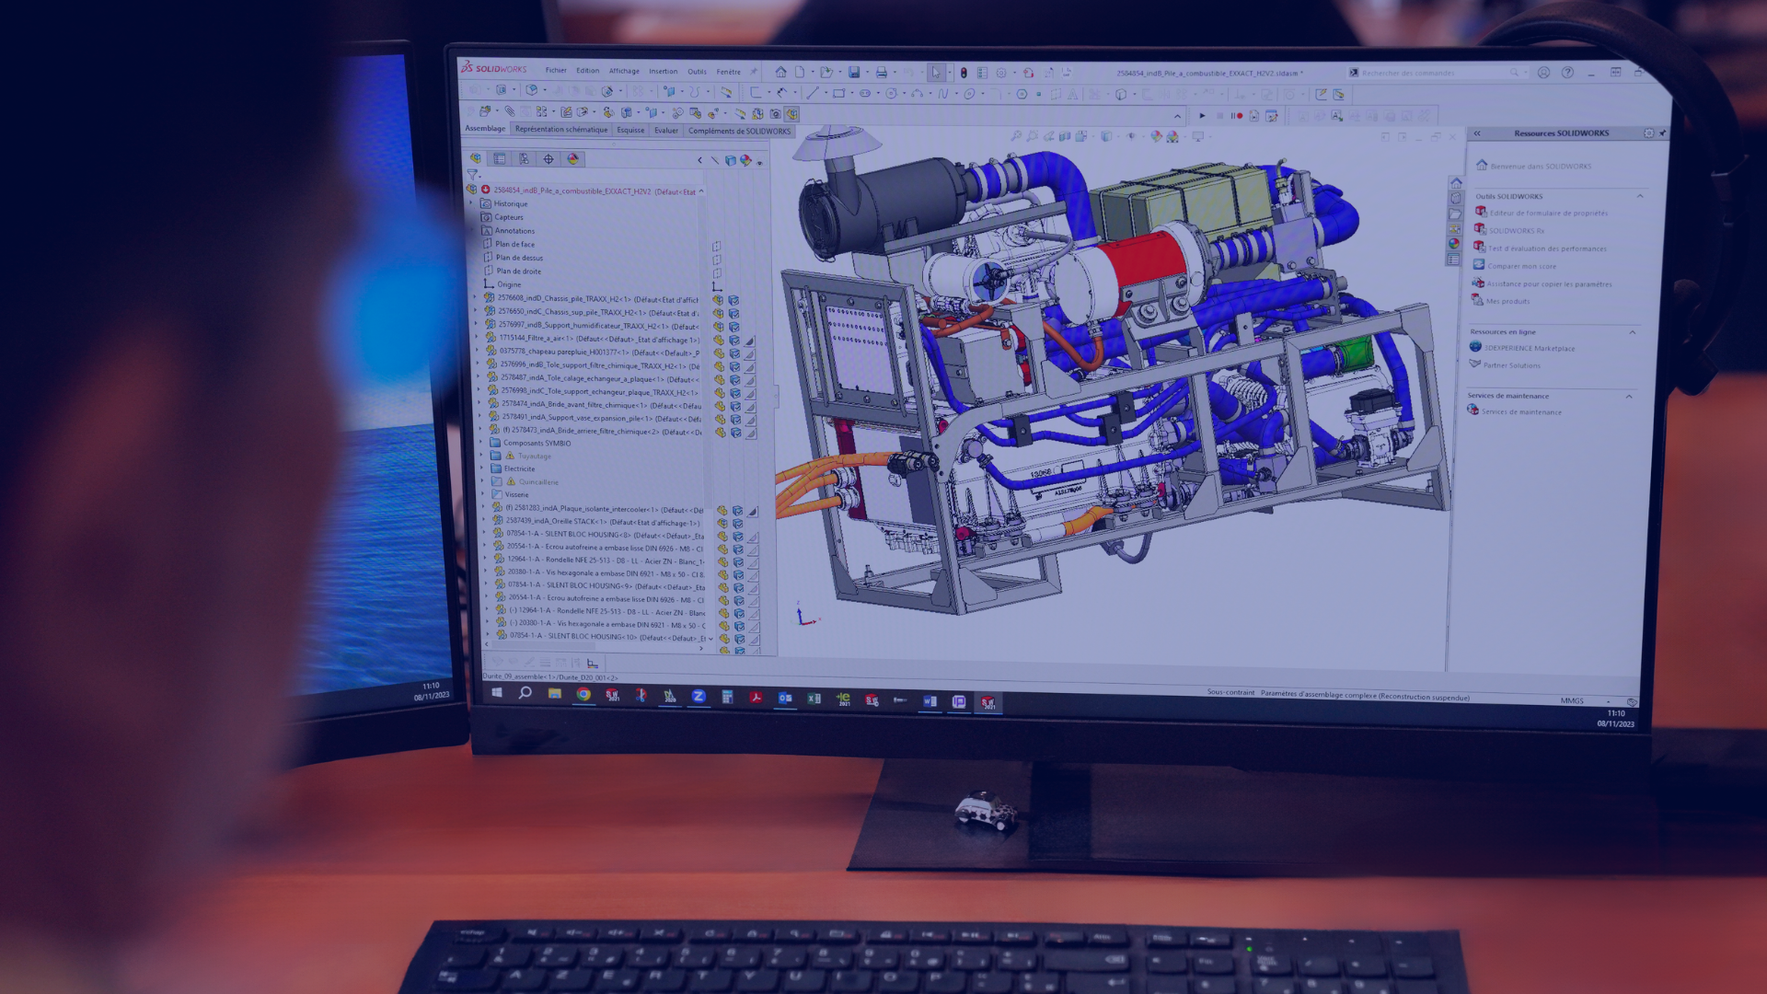Open appearance swatch for 2576996_indB_Tole_support_filtre row

[x=750, y=366]
